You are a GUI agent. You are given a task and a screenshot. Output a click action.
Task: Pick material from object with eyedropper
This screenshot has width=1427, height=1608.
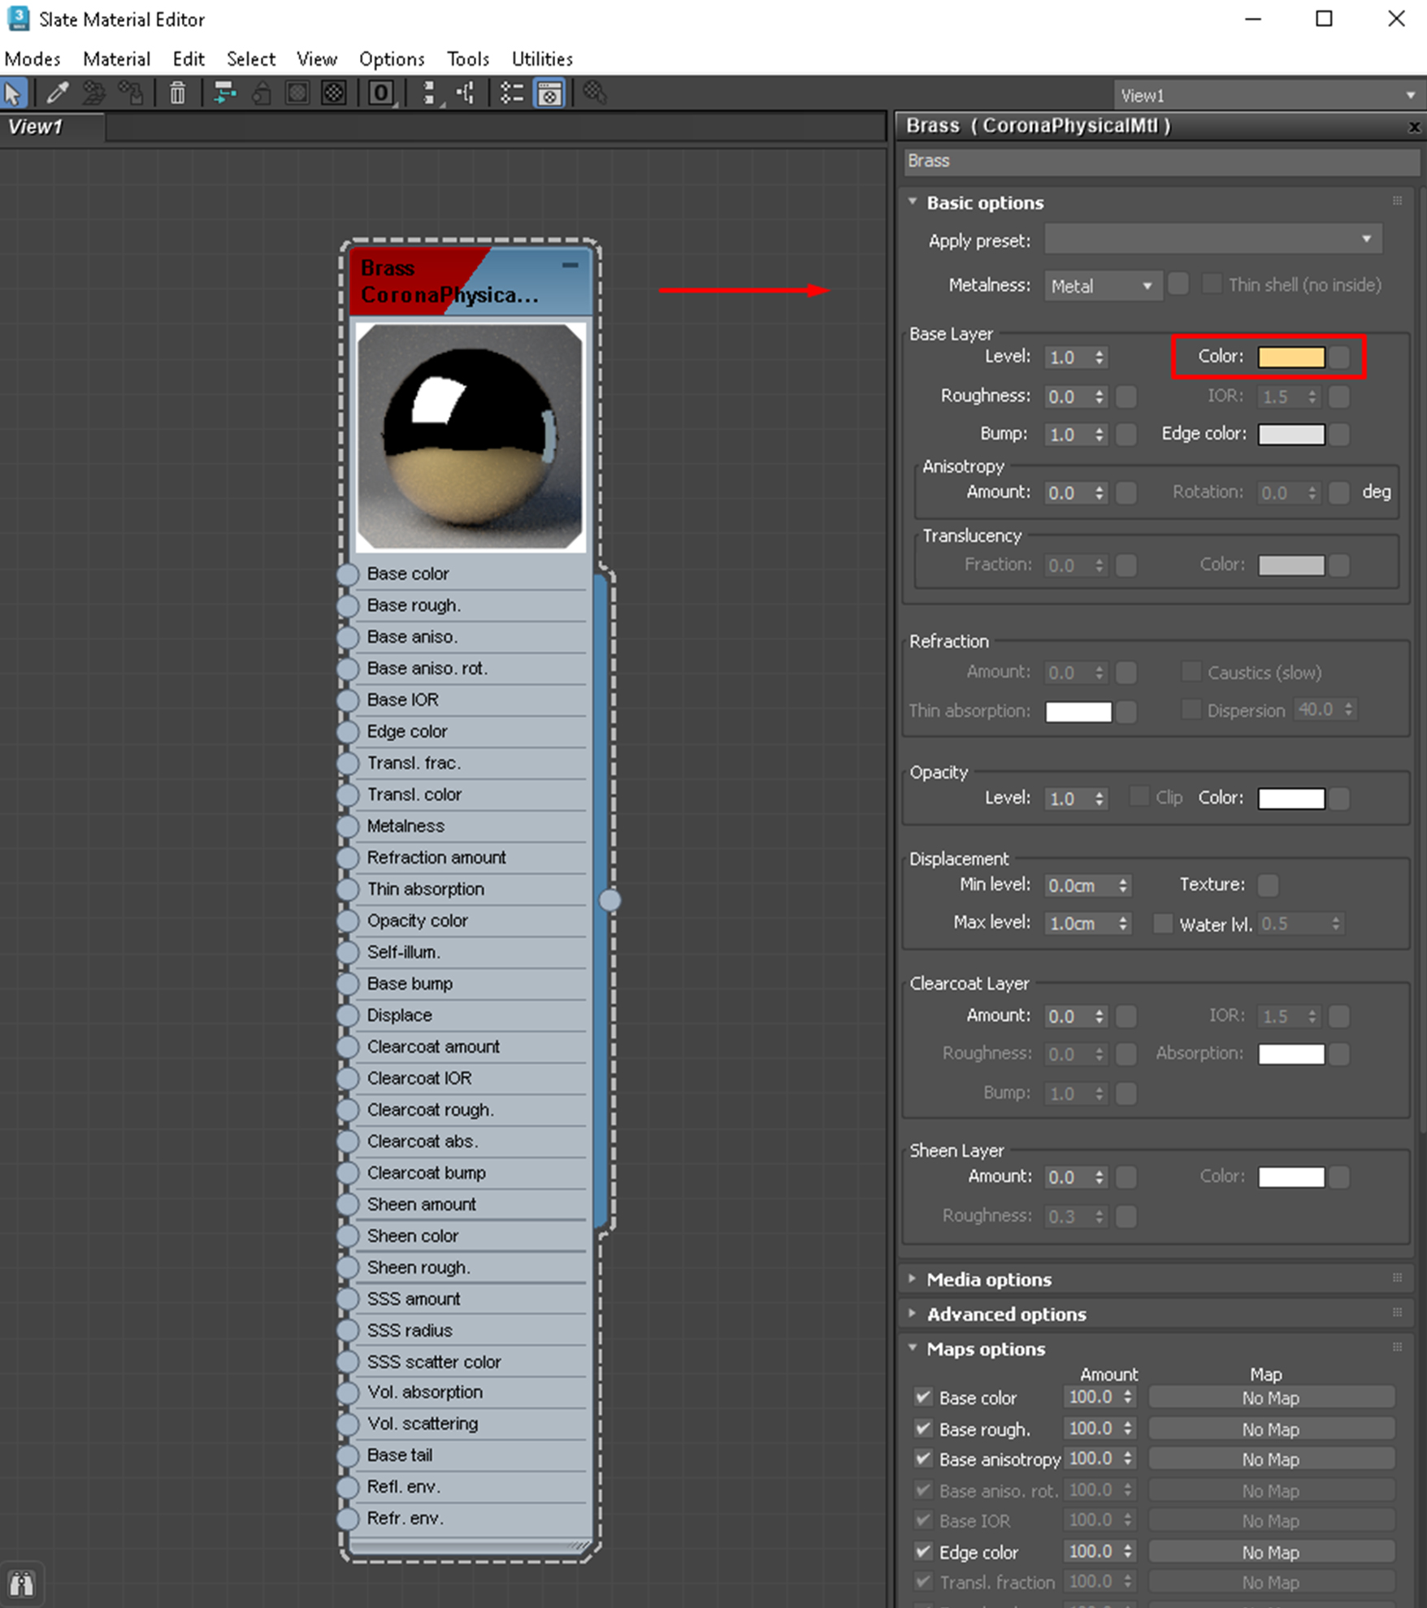tap(57, 93)
